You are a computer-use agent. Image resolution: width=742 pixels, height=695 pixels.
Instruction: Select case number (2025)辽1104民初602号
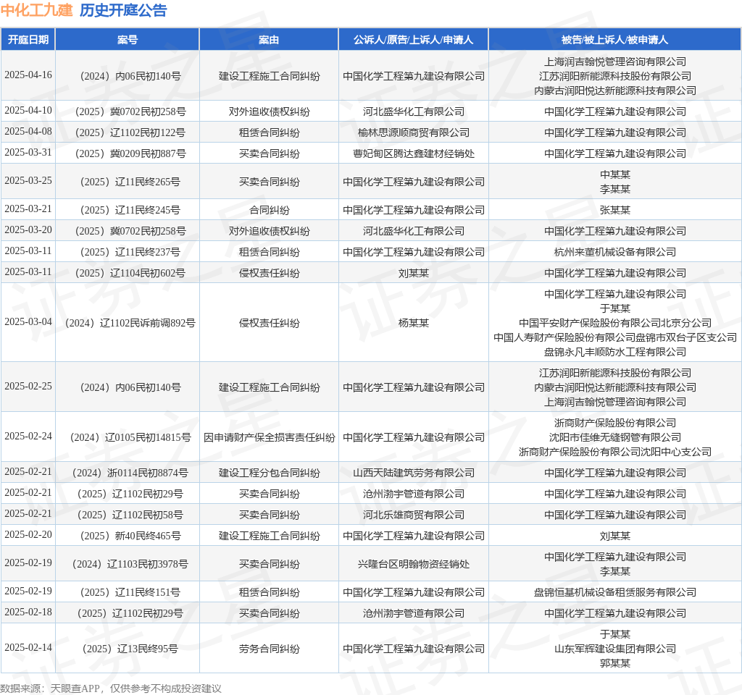click(130, 273)
